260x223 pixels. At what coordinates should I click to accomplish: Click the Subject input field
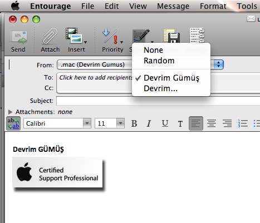tap(158, 101)
